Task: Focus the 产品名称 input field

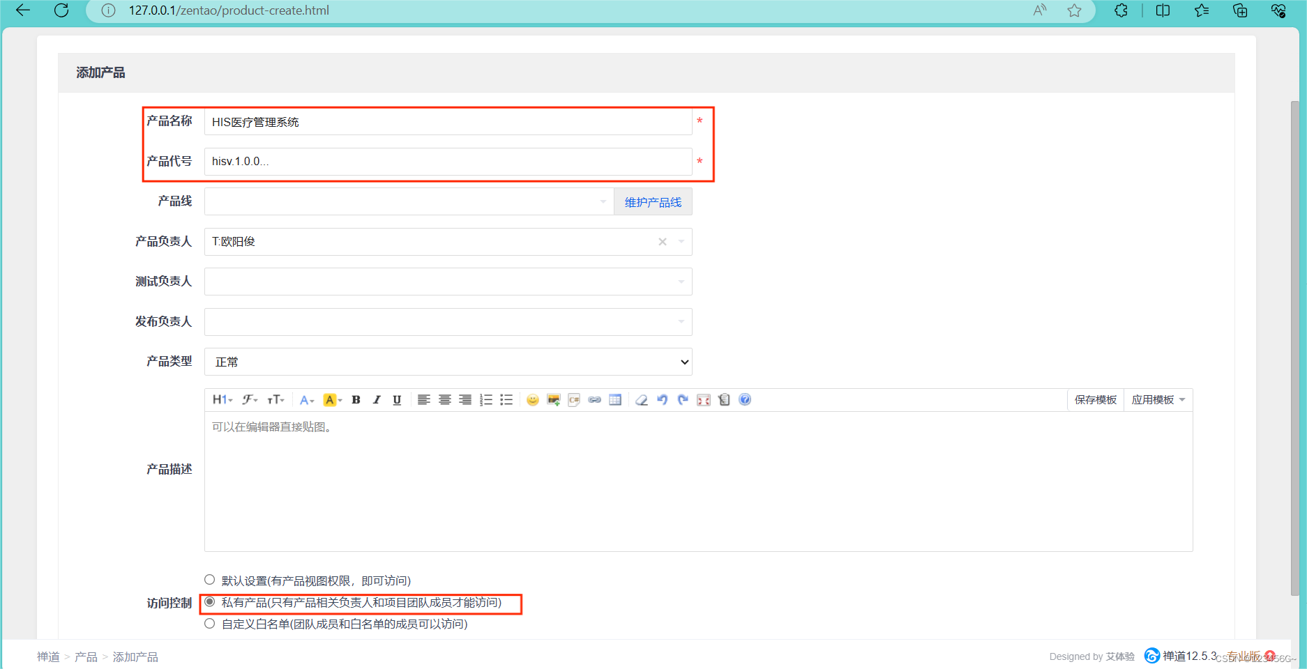Action: tap(448, 121)
